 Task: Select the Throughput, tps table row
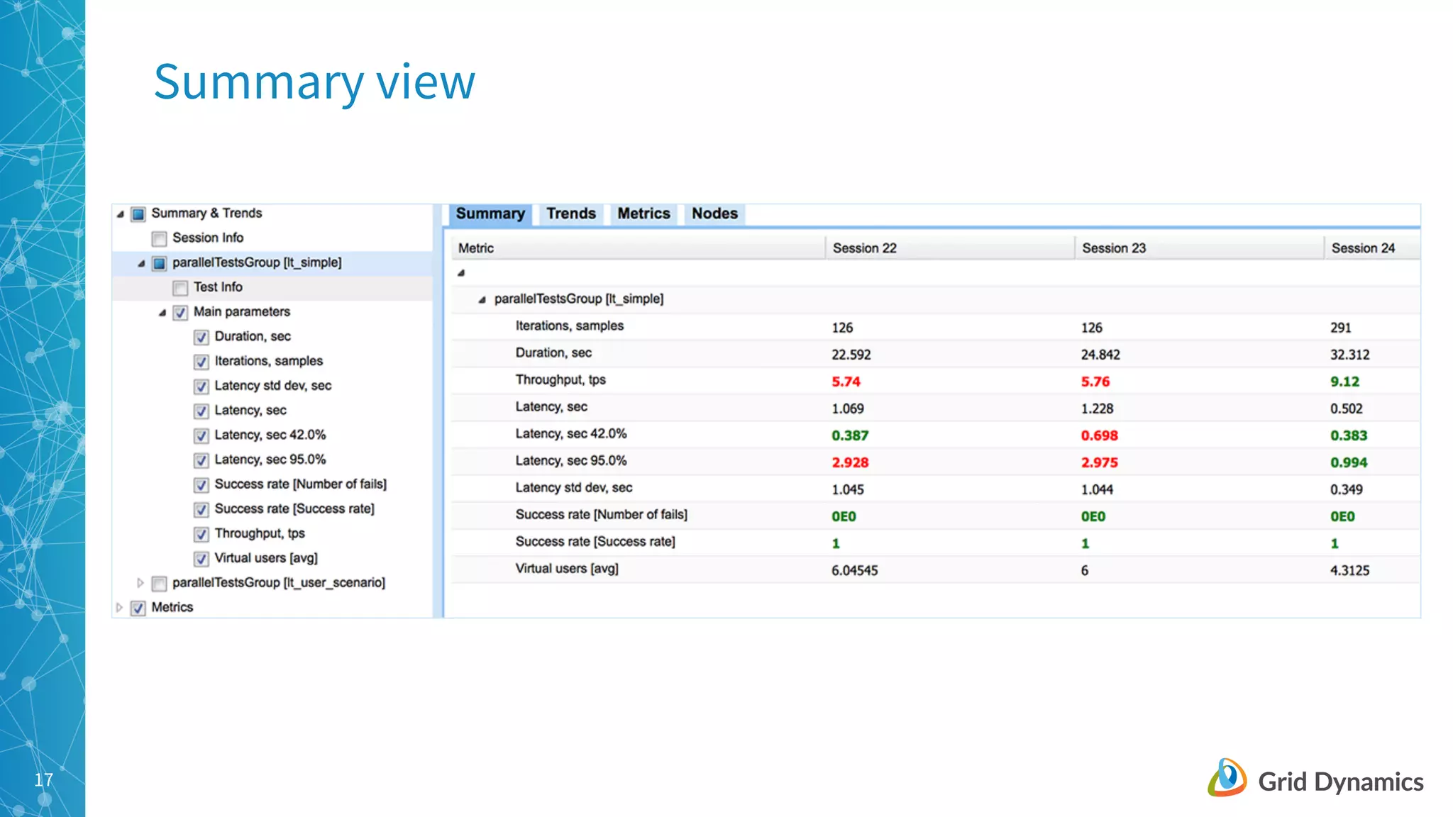[935, 381]
